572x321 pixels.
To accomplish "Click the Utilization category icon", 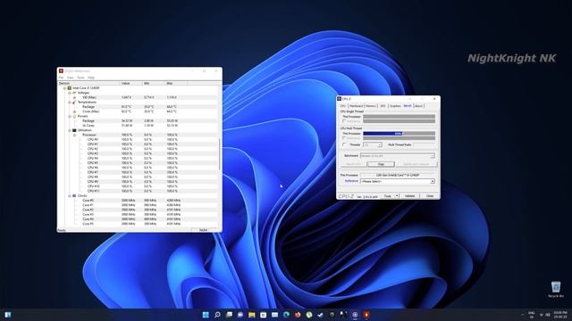I will click(x=74, y=130).
